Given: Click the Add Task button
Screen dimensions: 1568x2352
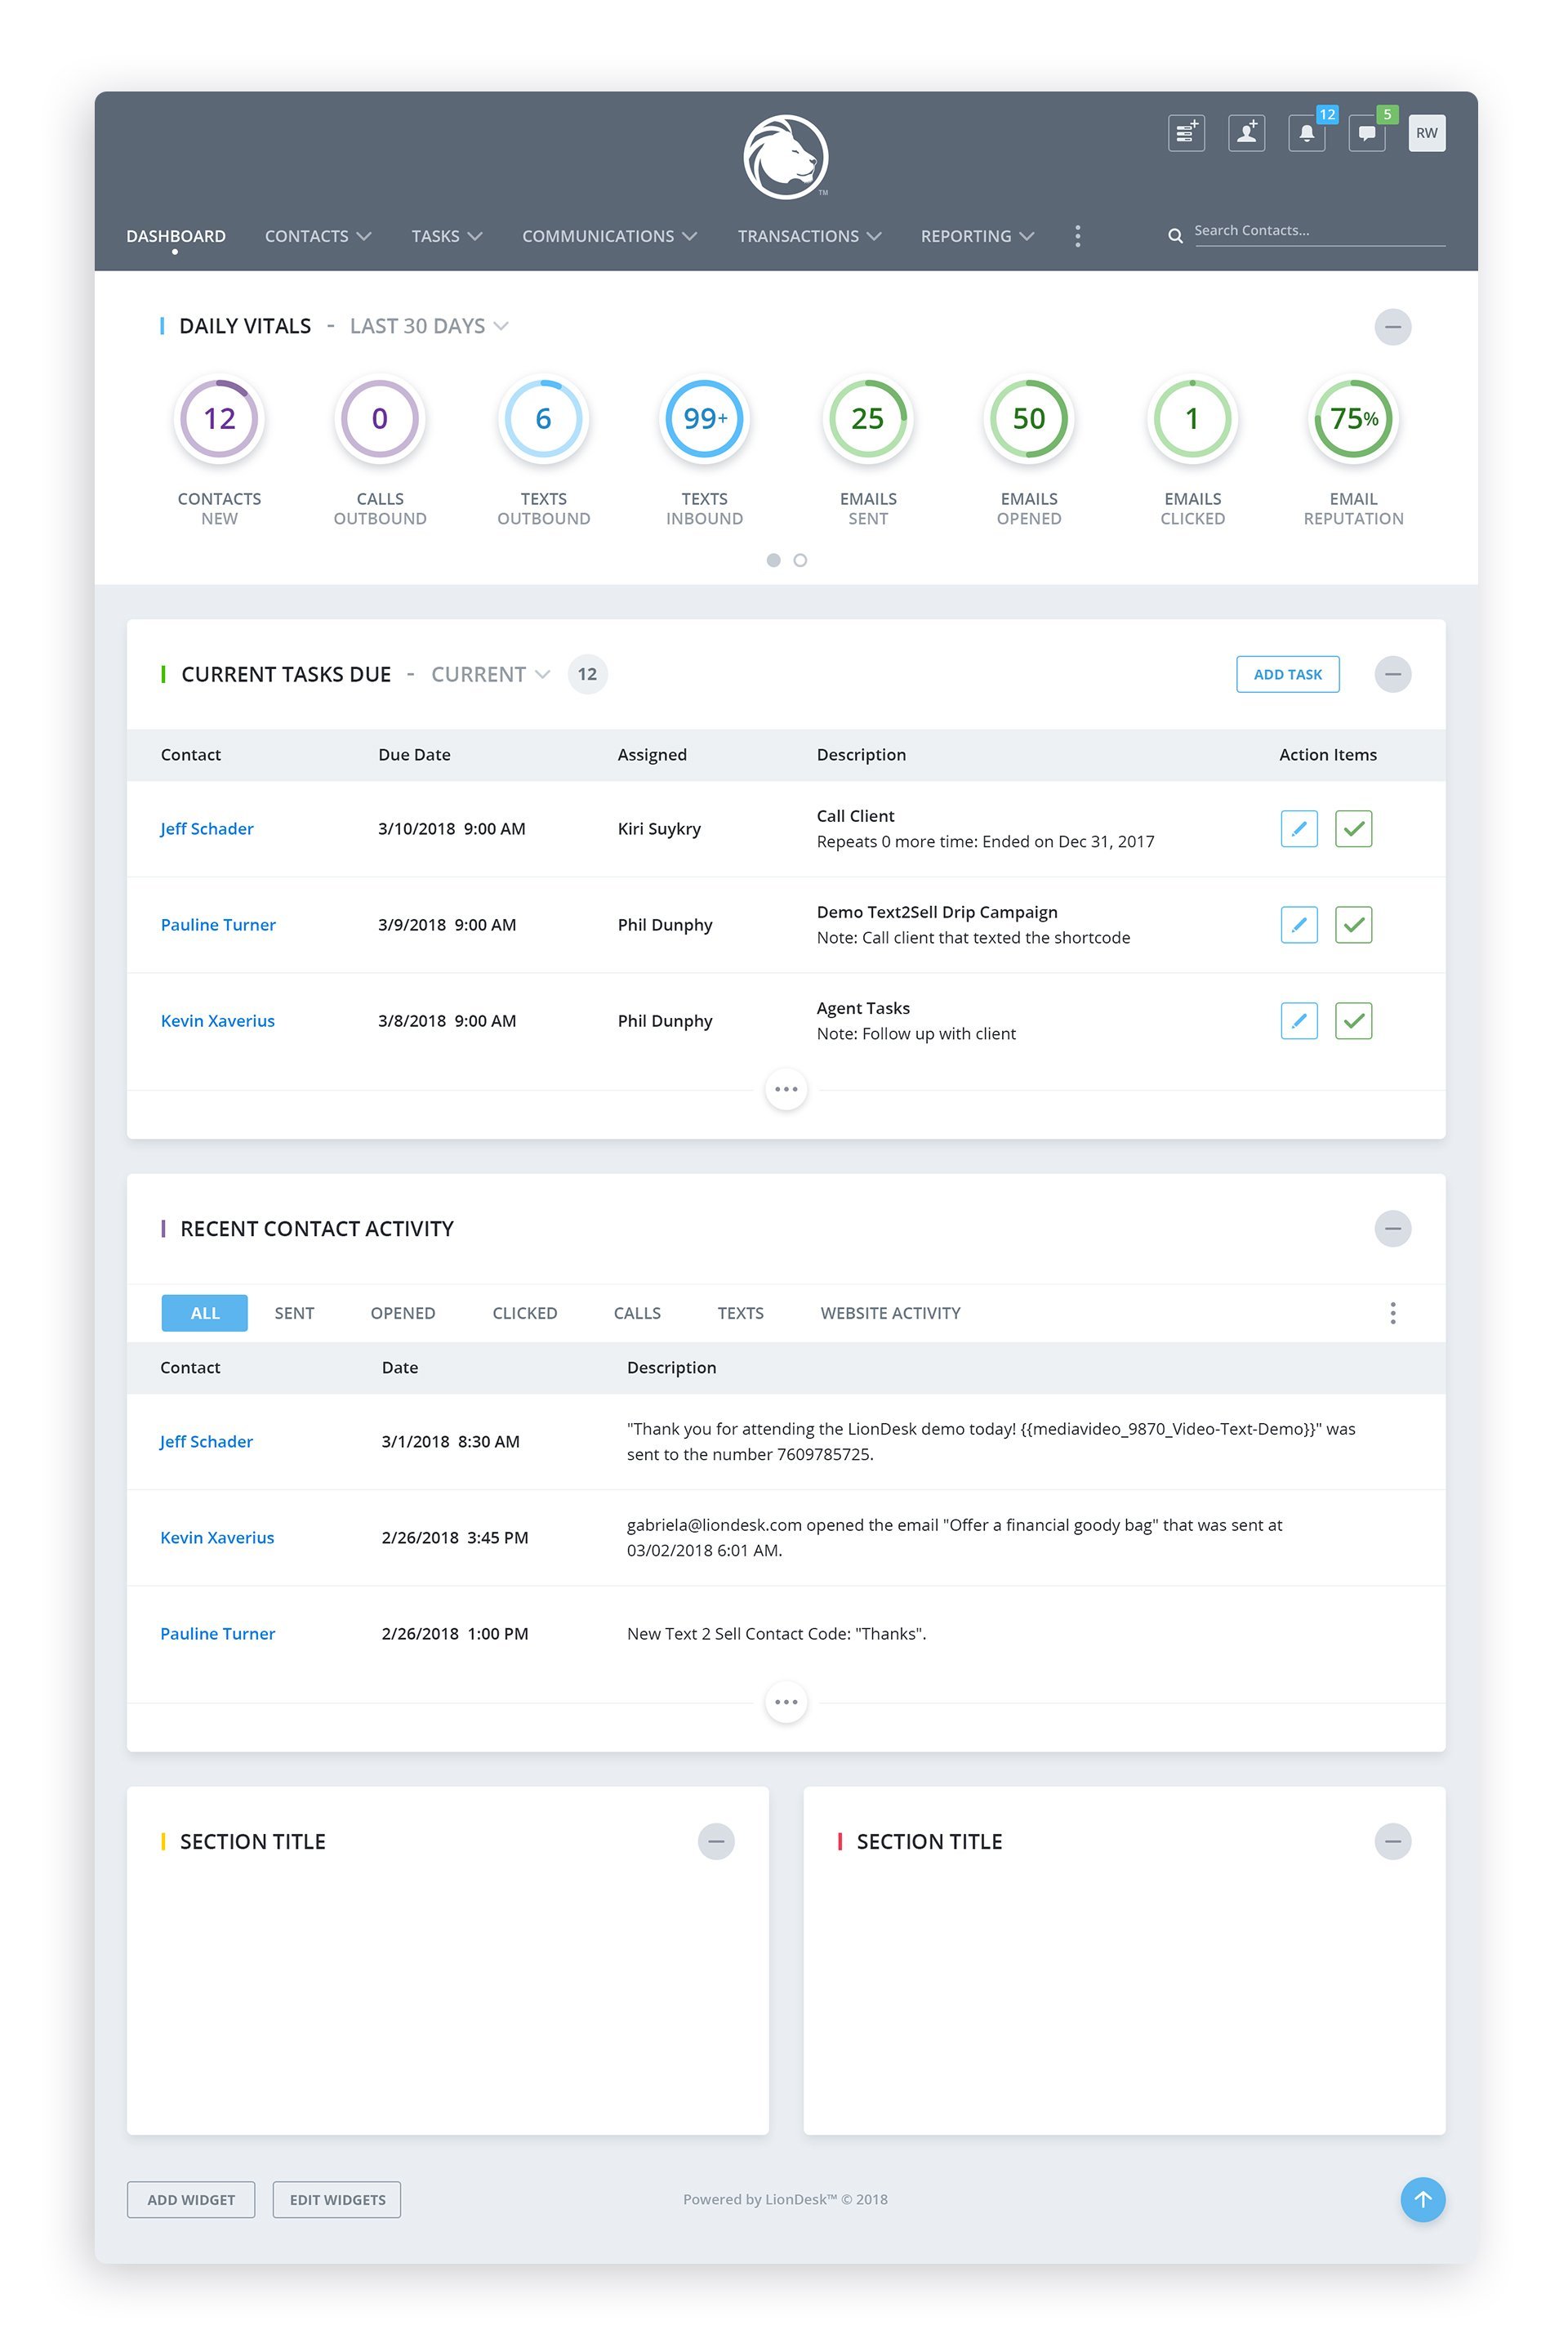Looking at the screenshot, I should (1287, 674).
